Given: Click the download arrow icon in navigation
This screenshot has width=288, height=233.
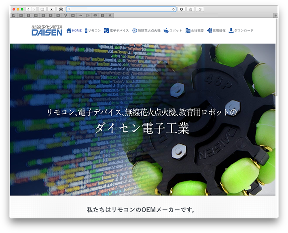Looking at the screenshot, I should 231,31.
